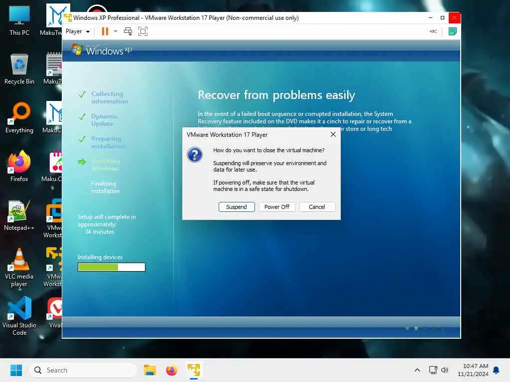Image resolution: width=510 pixels, height=382 pixels.
Task: Switch to VMware Player taskbar icon
Action: (x=194, y=370)
